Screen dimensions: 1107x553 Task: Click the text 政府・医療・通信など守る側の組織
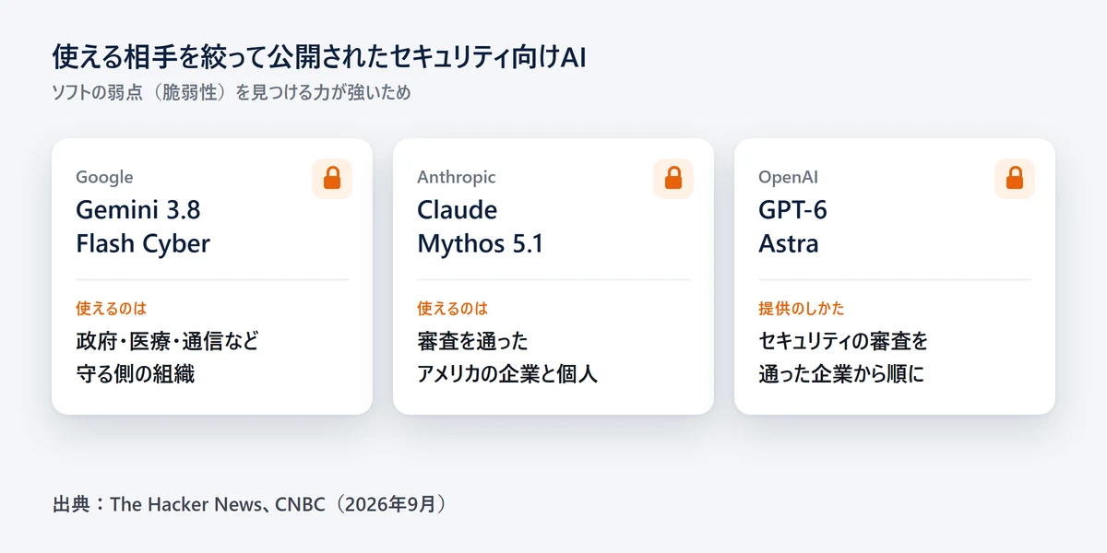pyautogui.click(x=167, y=358)
